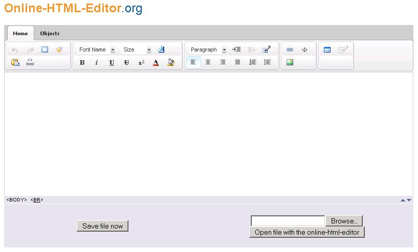Open the Font Name dropdown
This screenshot has height=252, width=418.
[x=97, y=49]
